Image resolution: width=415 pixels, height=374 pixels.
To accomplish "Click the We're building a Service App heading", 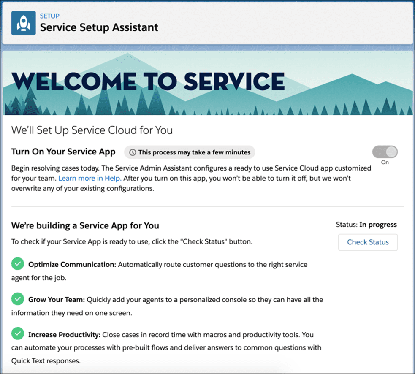I will 85,225.
